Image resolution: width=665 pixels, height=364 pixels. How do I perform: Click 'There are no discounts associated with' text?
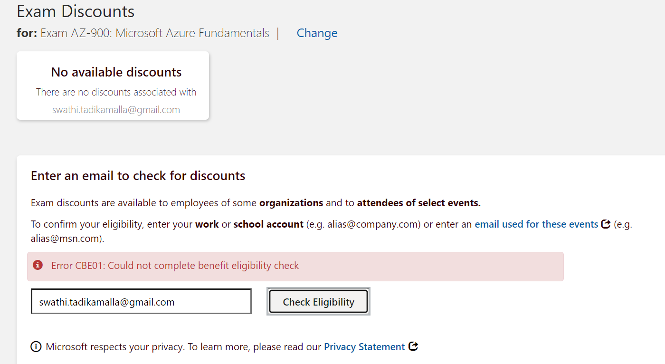click(116, 92)
